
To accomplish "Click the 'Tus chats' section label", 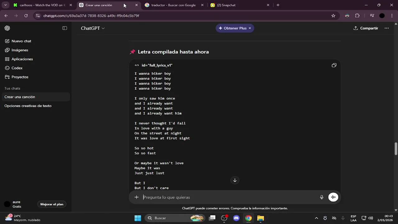I will tap(12, 89).
